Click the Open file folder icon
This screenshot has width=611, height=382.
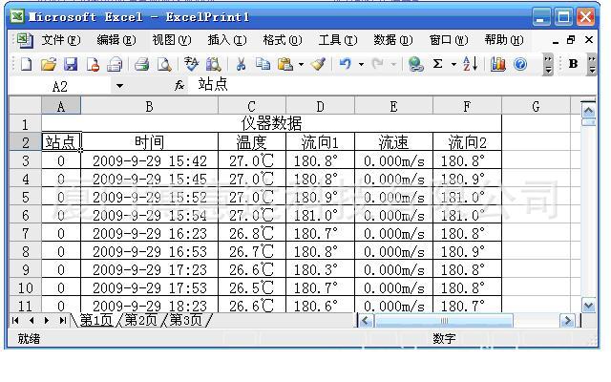(49, 65)
